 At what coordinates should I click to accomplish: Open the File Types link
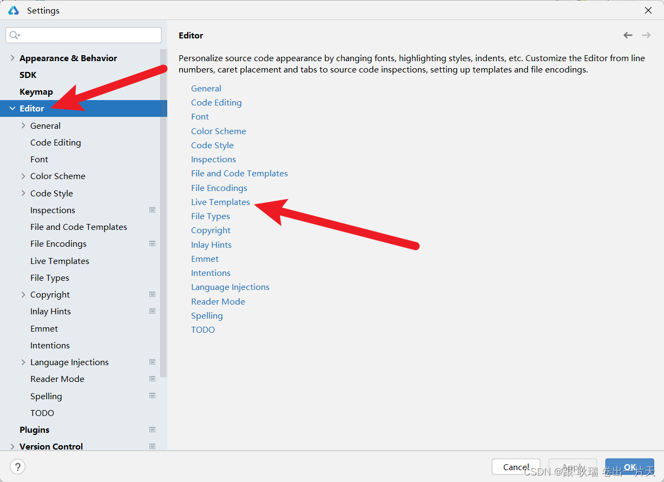click(x=211, y=216)
